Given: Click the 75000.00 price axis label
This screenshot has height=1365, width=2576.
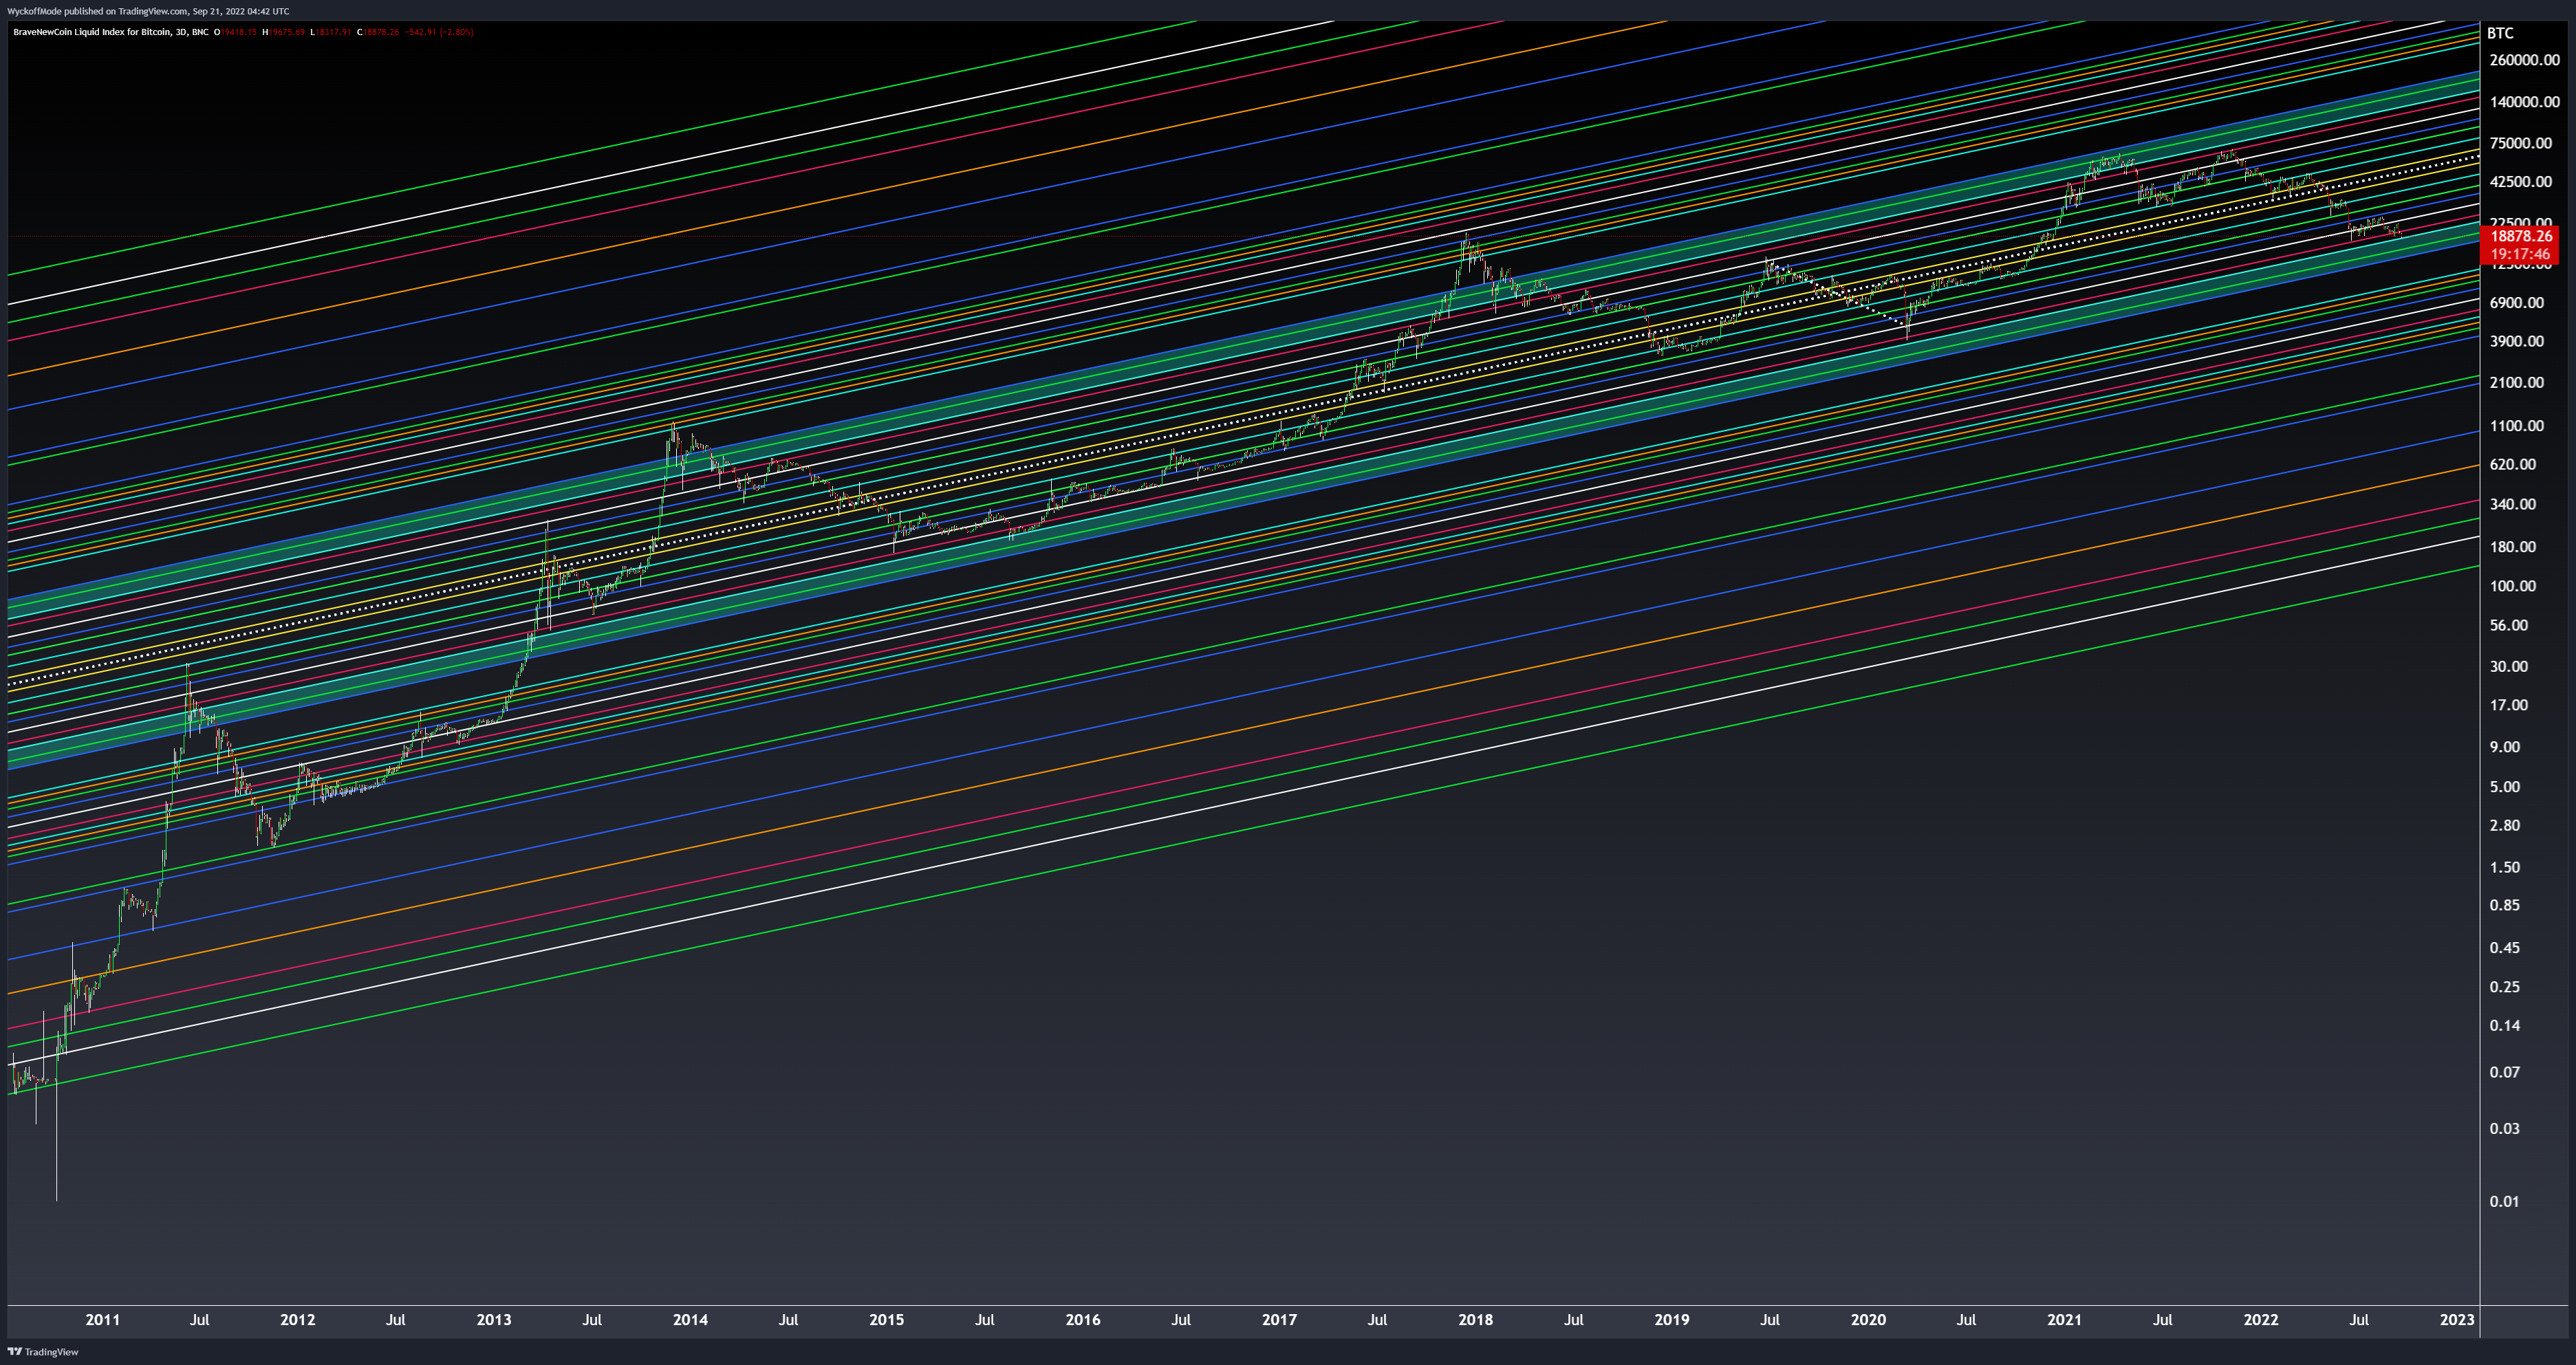Looking at the screenshot, I should click(2520, 143).
